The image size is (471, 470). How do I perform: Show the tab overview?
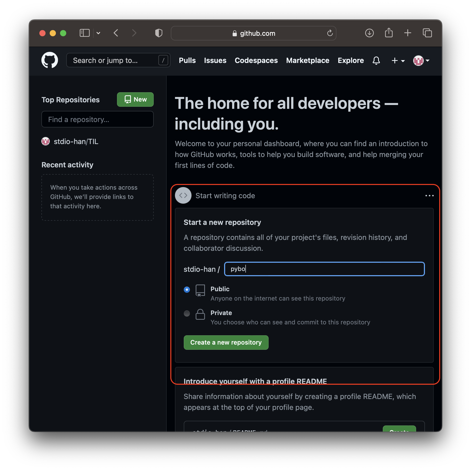(x=427, y=33)
